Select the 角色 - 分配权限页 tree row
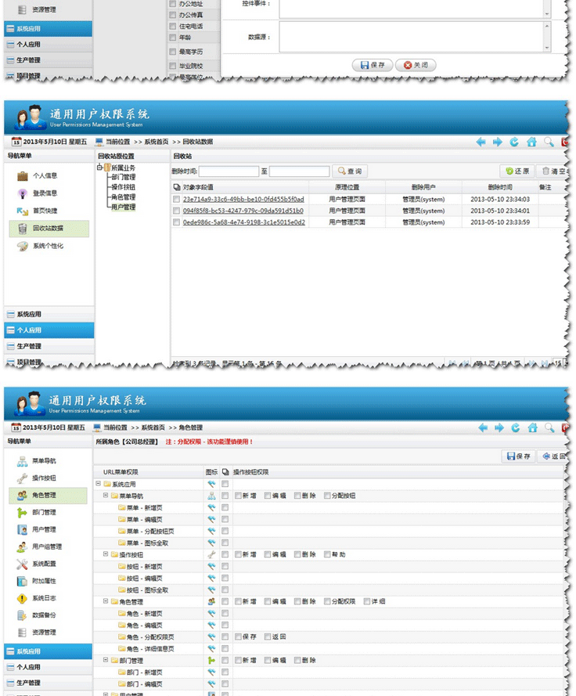 click(150, 637)
